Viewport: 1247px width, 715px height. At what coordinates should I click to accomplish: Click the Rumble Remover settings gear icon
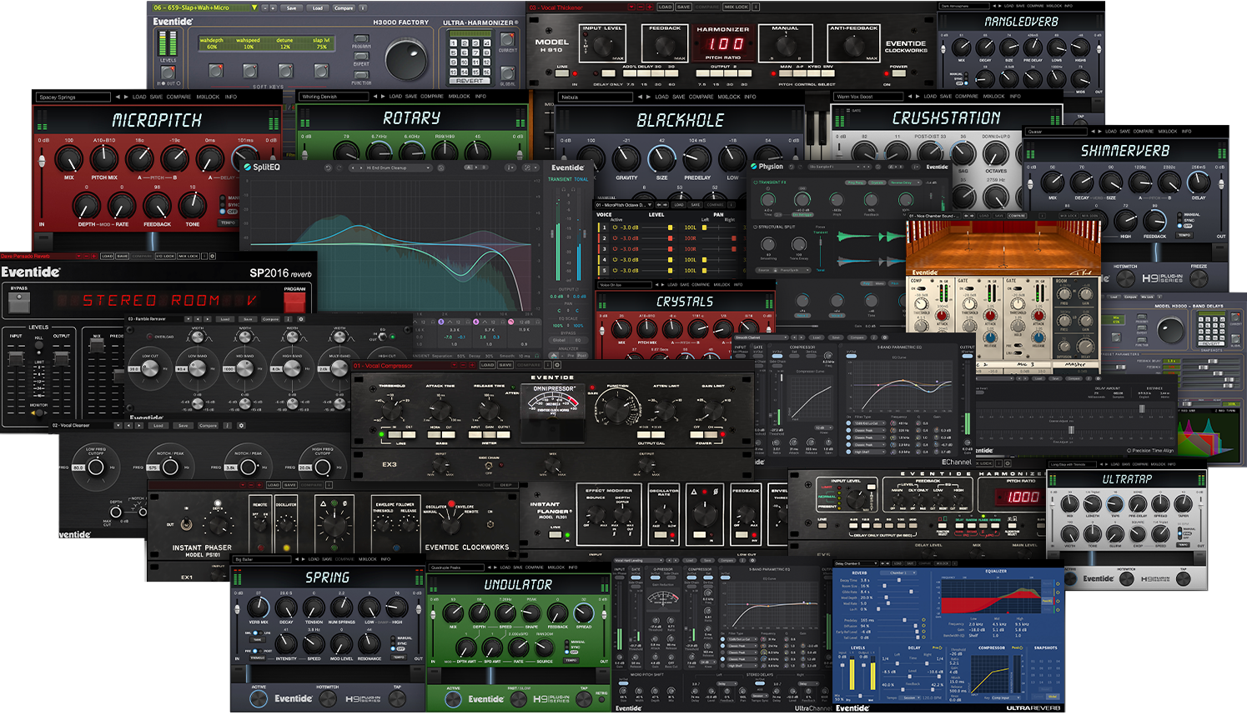301,319
